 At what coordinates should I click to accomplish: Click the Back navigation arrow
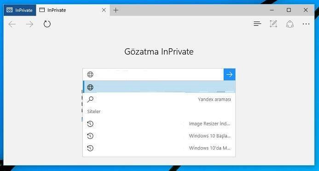[12, 24]
